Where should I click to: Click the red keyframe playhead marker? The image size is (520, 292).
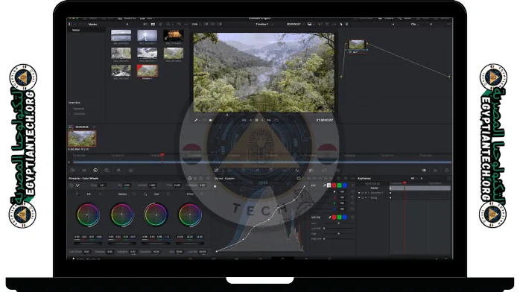(x=405, y=182)
